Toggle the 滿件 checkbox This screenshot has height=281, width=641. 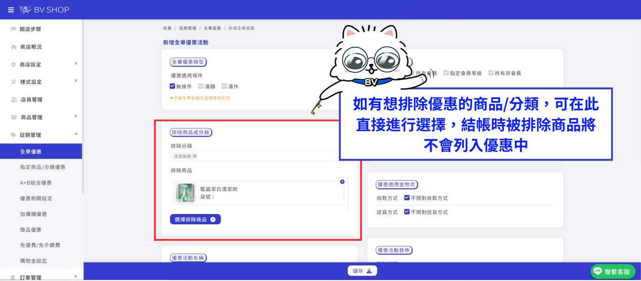click(224, 86)
